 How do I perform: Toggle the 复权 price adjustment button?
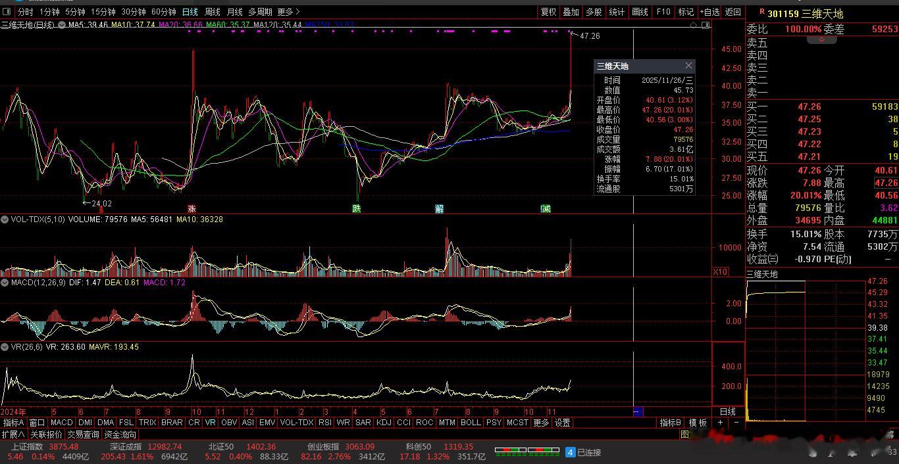pyautogui.click(x=548, y=12)
